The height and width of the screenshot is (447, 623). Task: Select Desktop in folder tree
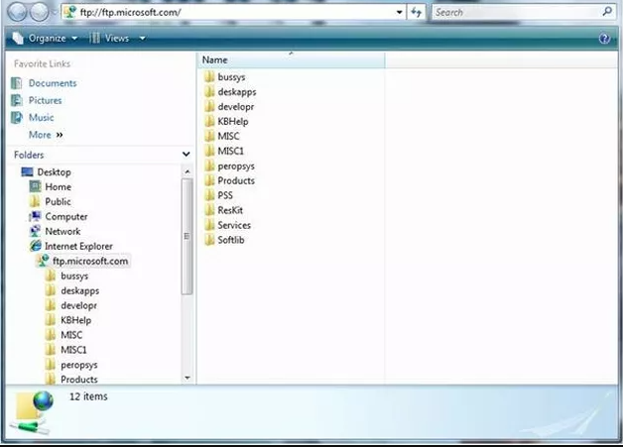(x=54, y=172)
